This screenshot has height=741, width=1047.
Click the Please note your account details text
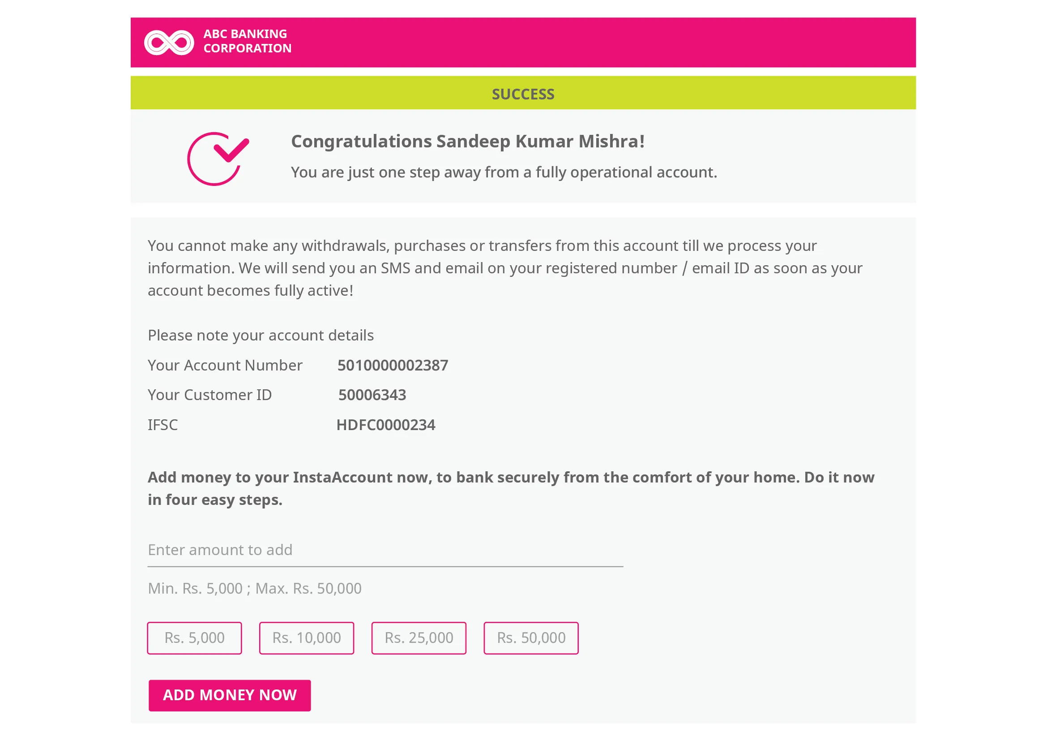click(x=261, y=336)
